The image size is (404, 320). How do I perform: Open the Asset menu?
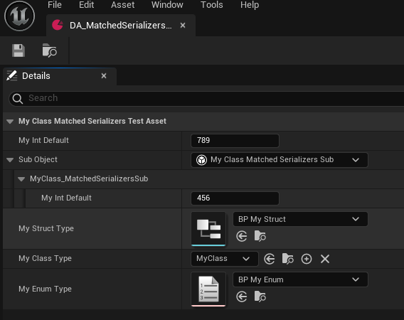tap(122, 5)
